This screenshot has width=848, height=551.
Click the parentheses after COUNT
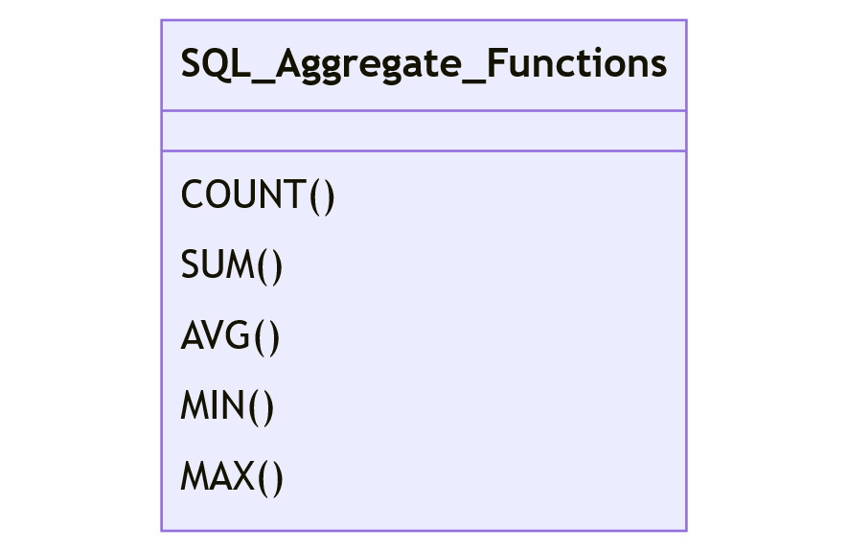click(x=322, y=195)
